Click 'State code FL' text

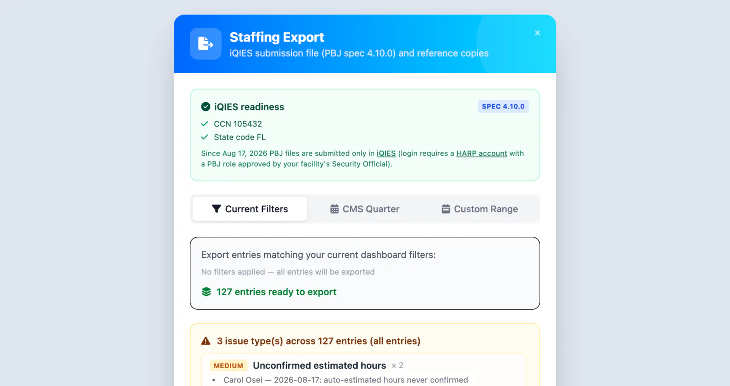pyautogui.click(x=240, y=137)
